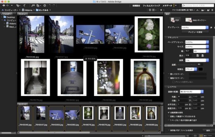Click the 保存 button

pos(208,130)
